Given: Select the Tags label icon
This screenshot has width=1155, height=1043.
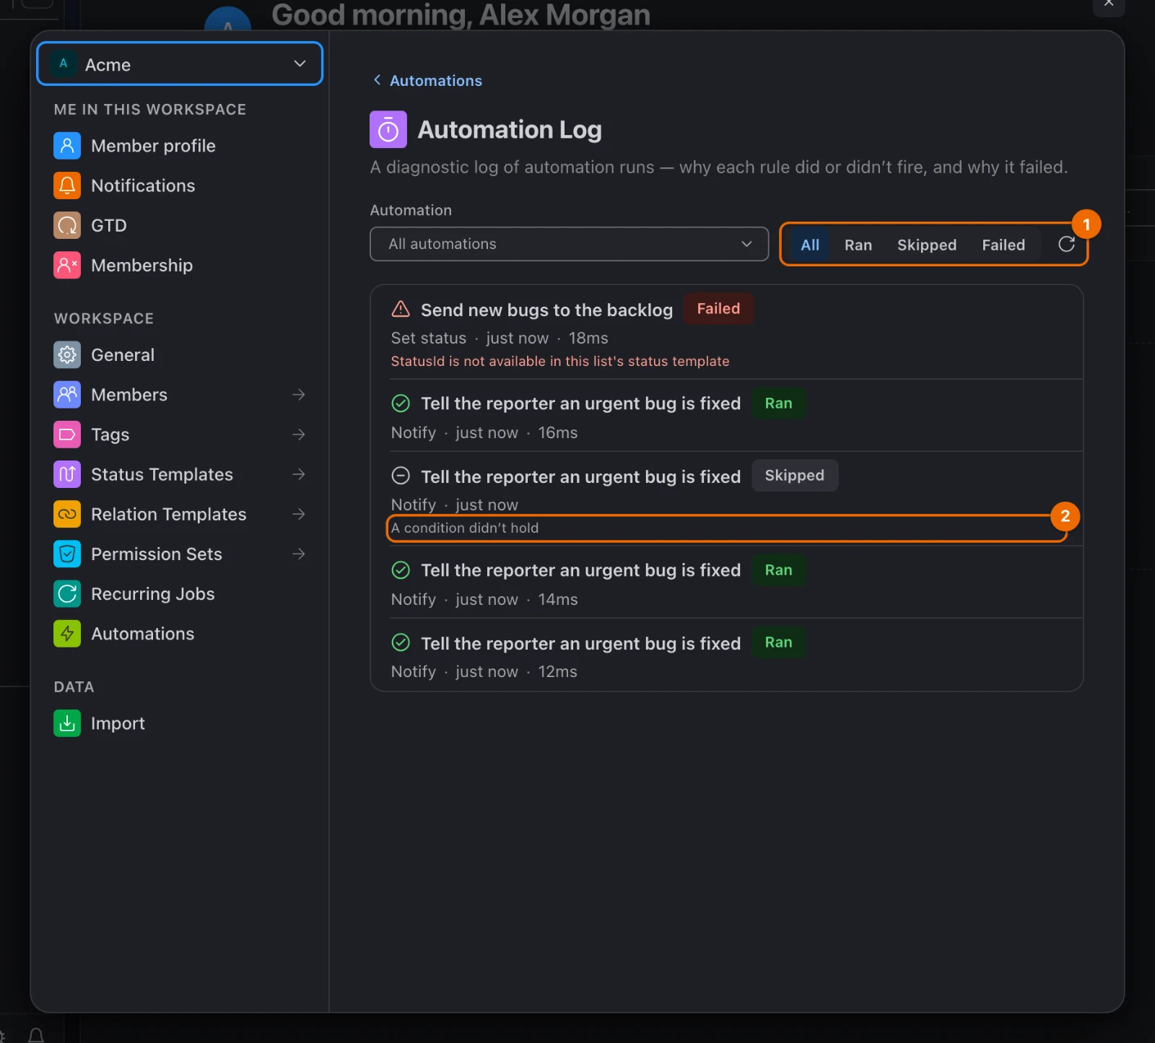Looking at the screenshot, I should coord(67,434).
